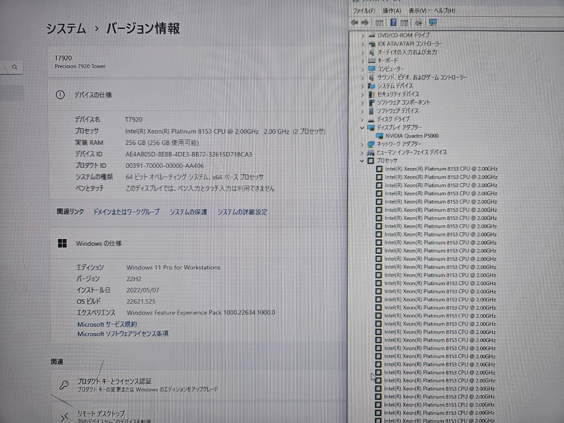Viewport: 564px width, 423px height.
Task: Open プロダクト キーとライセンス認証 settings
Action: [x=199, y=385]
